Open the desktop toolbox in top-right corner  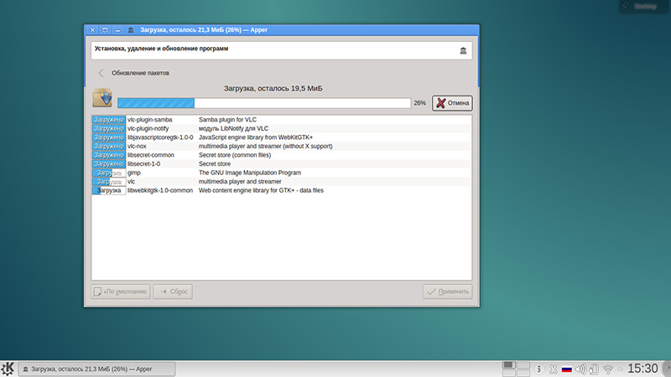(x=642, y=7)
